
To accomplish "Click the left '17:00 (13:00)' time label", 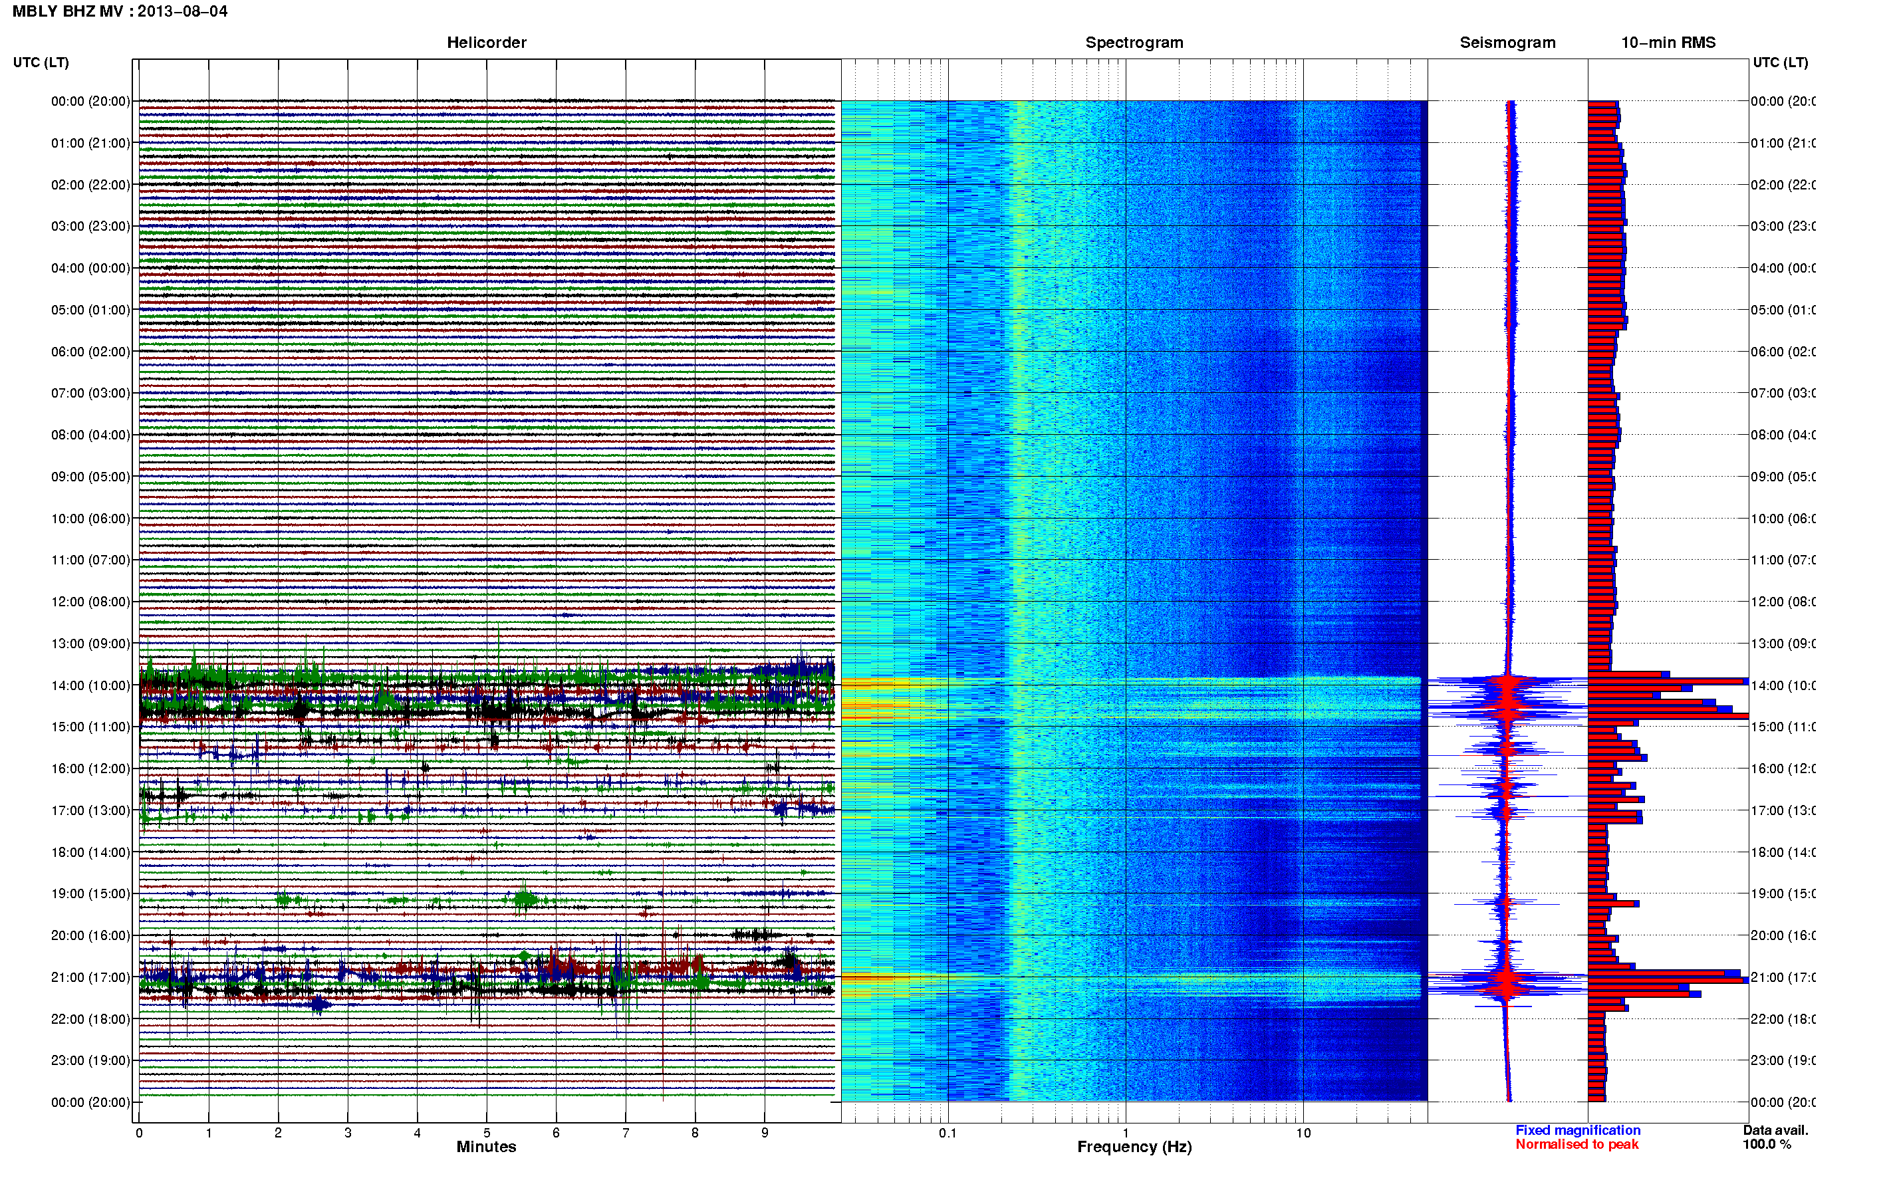I will [90, 810].
